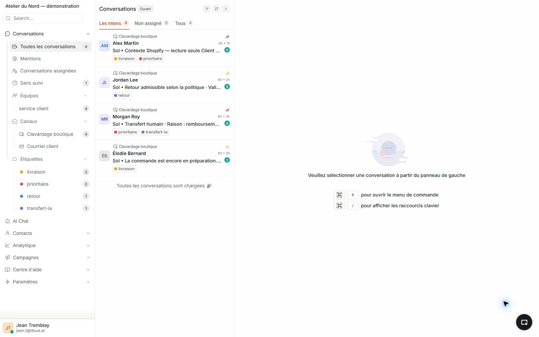Open the chat widget bubble button

pos(524,322)
